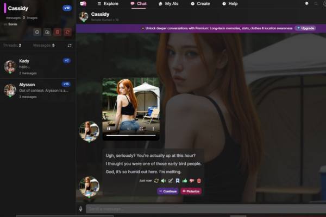Click Alysson's avatar thumbnail
The width and height of the screenshot is (326, 217).
[10, 91]
